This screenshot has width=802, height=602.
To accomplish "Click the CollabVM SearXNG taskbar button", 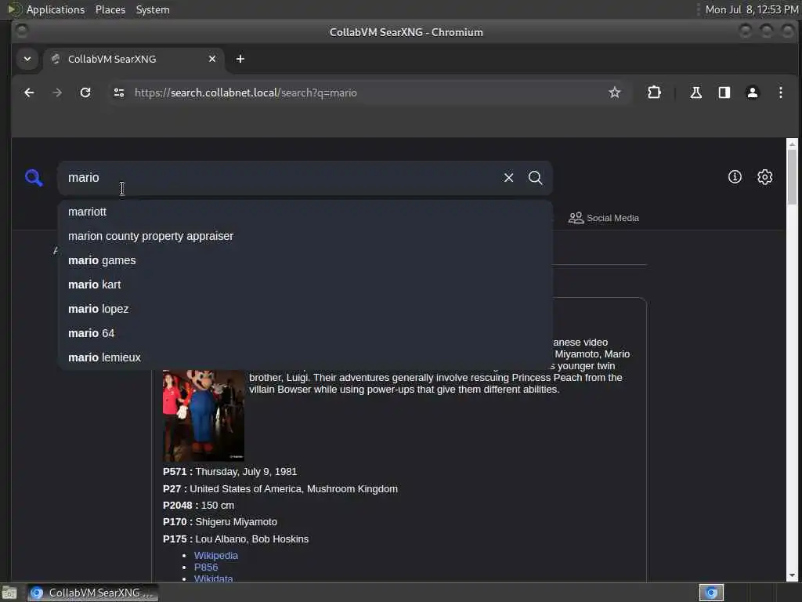I will click(93, 593).
